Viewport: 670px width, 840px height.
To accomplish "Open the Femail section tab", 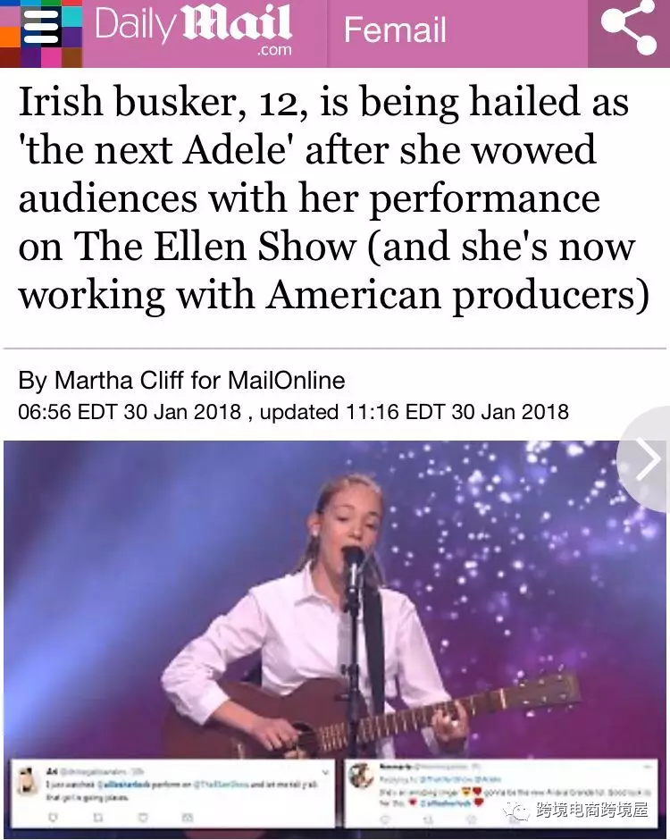I will 395,29.
